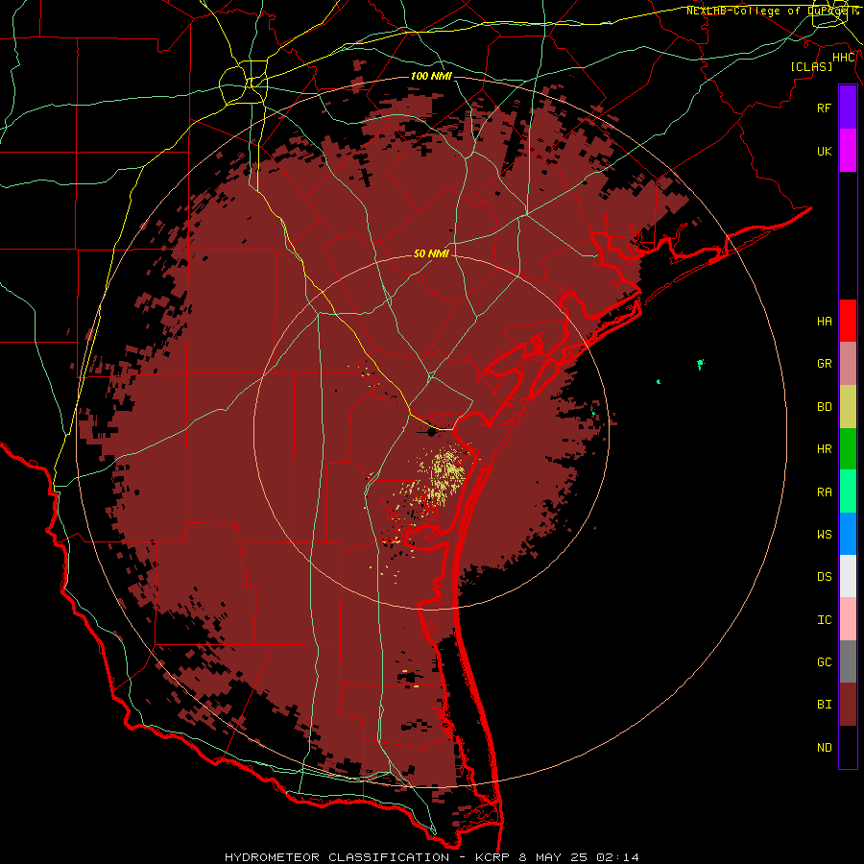Click the HA red legend swatch

pos(848,321)
